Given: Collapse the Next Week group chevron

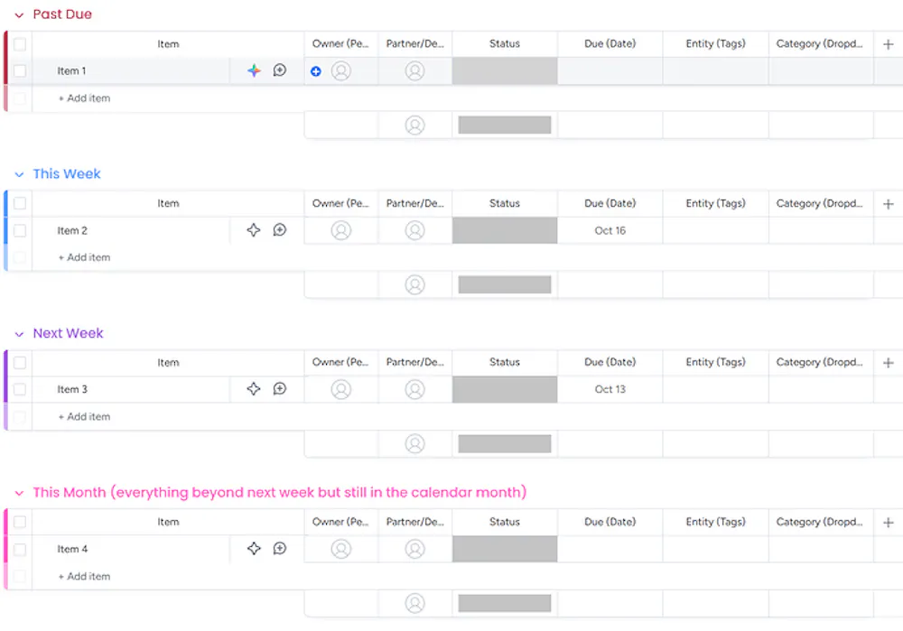Looking at the screenshot, I should pos(19,334).
